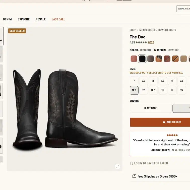
Task: Select sold-out size 14
Action: click(x=172, y=90)
